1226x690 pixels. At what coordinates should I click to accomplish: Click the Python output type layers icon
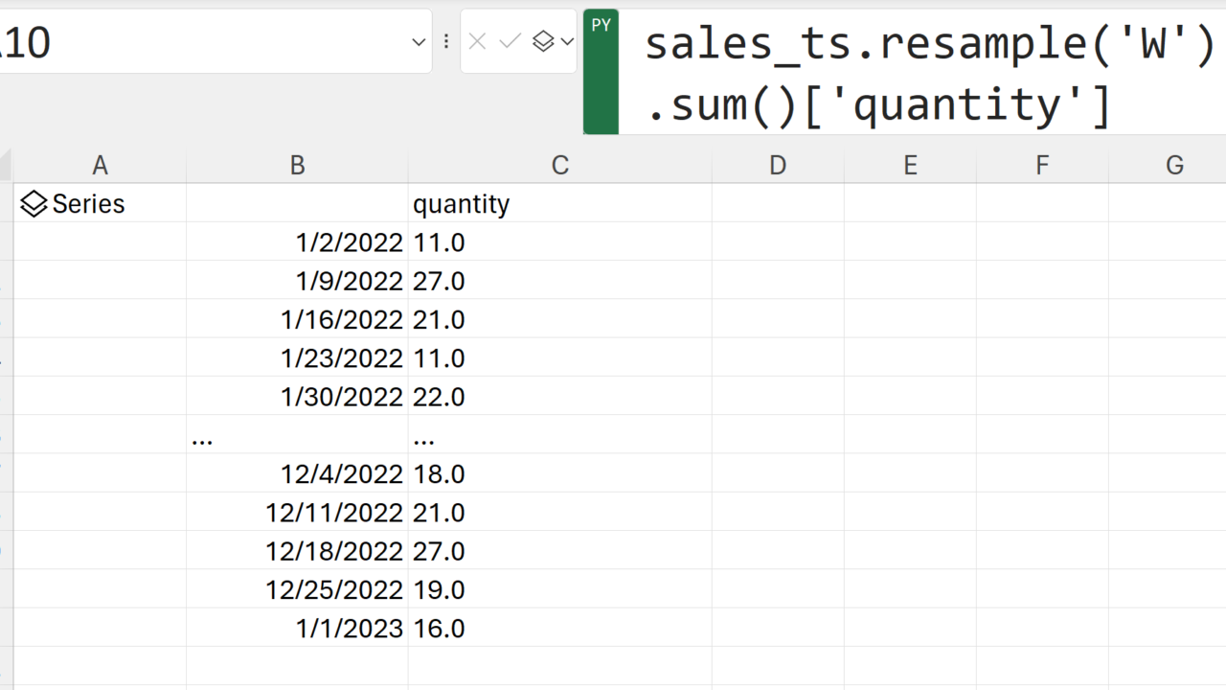(543, 41)
